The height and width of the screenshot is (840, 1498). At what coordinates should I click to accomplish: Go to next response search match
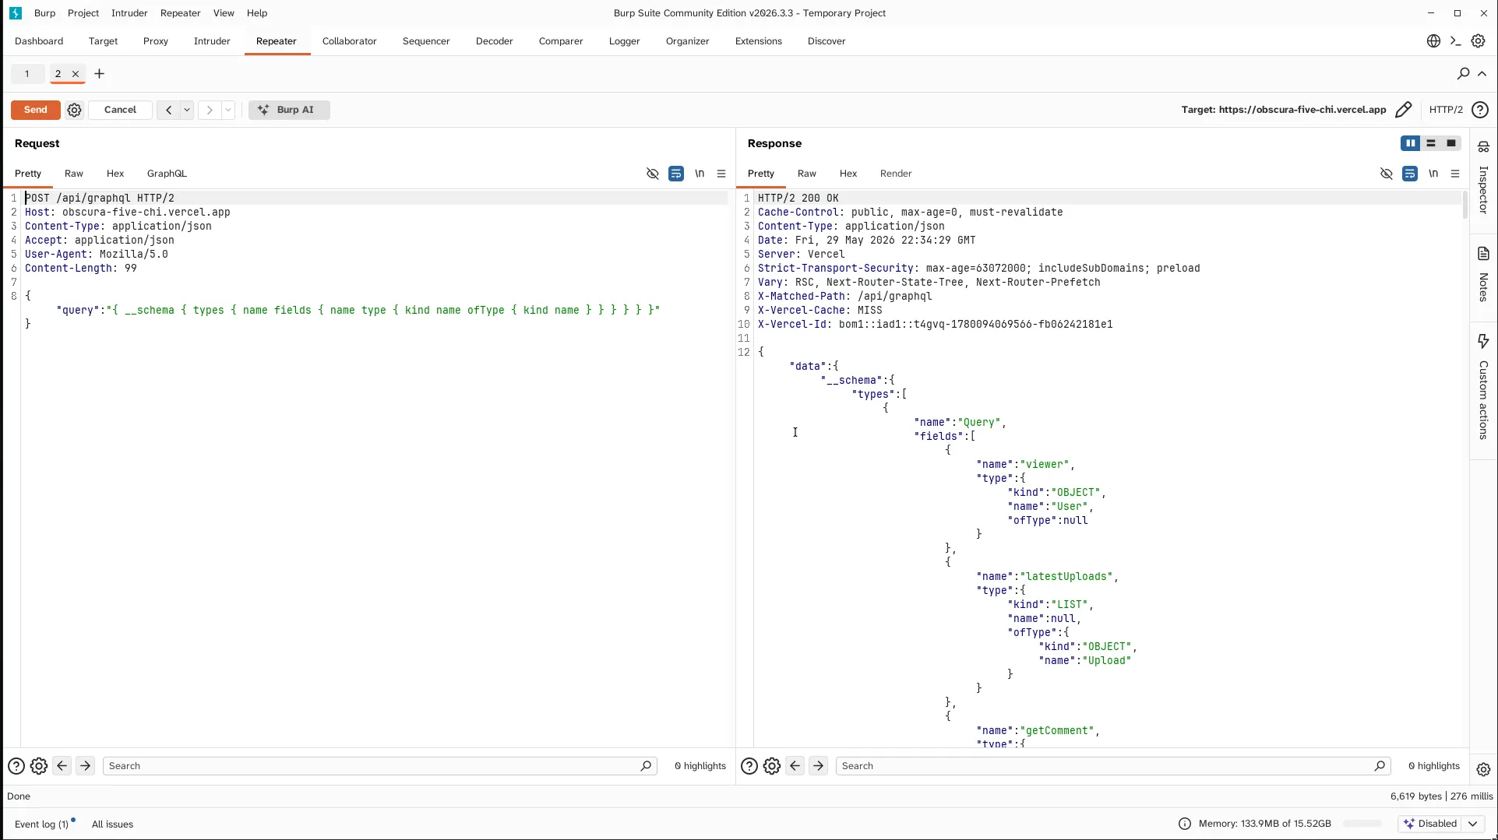click(819, 766)
